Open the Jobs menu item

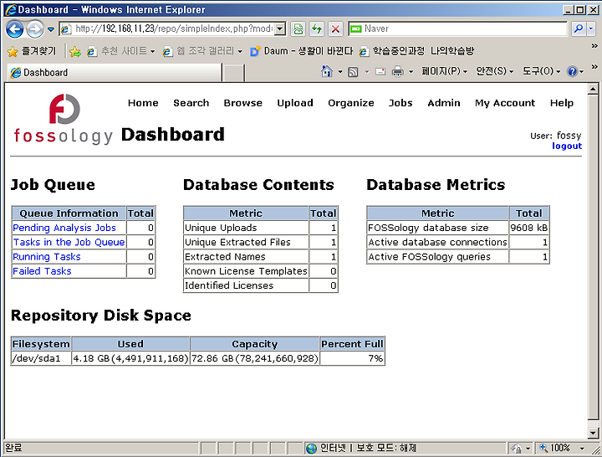400,103
